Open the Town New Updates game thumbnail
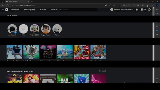Image resolution: width=160 pixels, height=90 pixels. click(x=81, y=52)
